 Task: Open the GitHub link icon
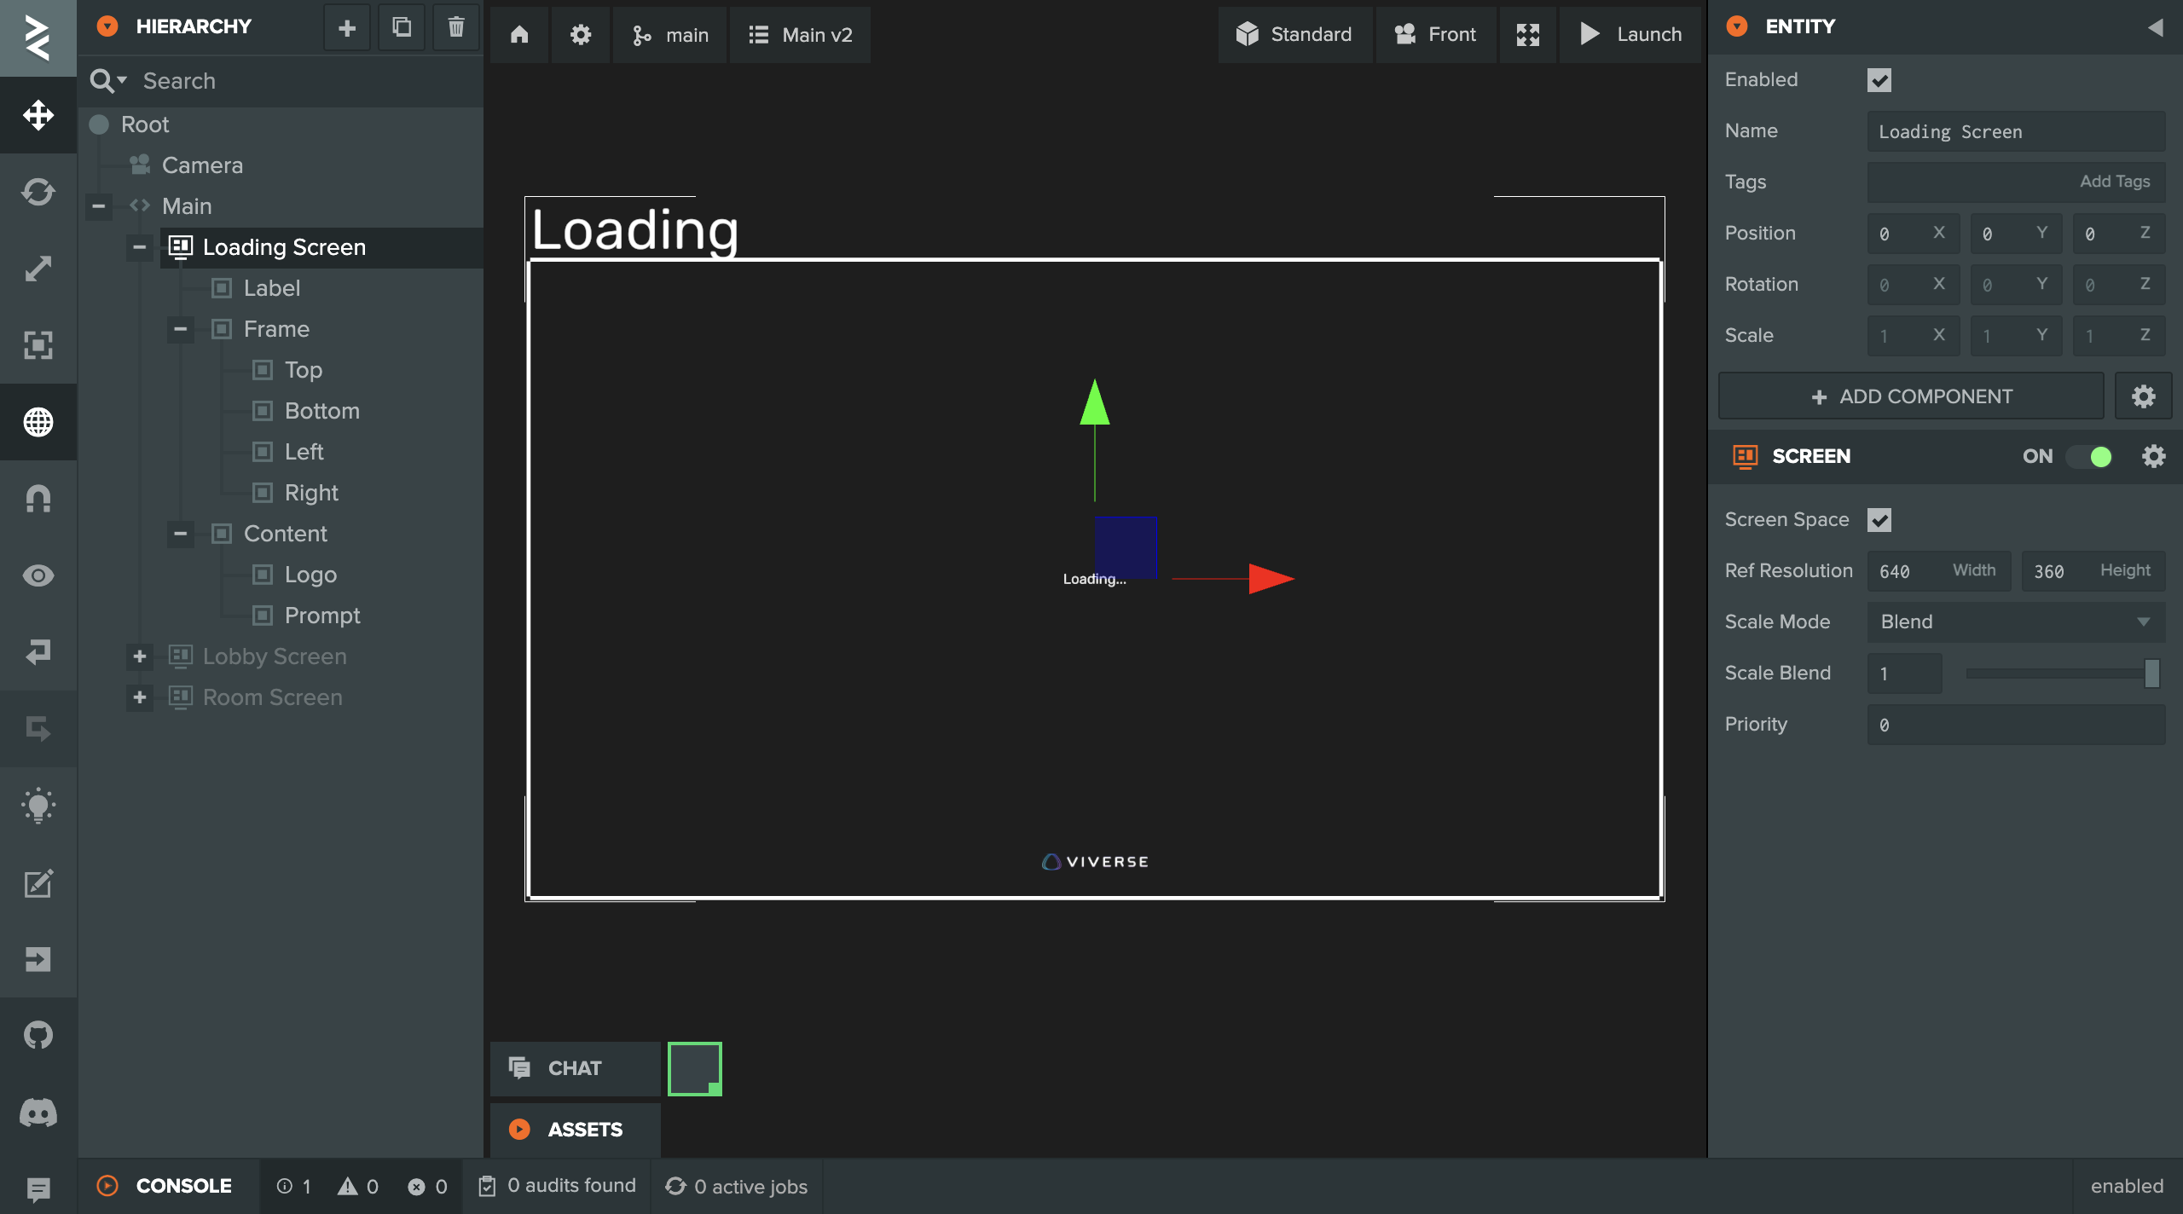pos(38,1036)
